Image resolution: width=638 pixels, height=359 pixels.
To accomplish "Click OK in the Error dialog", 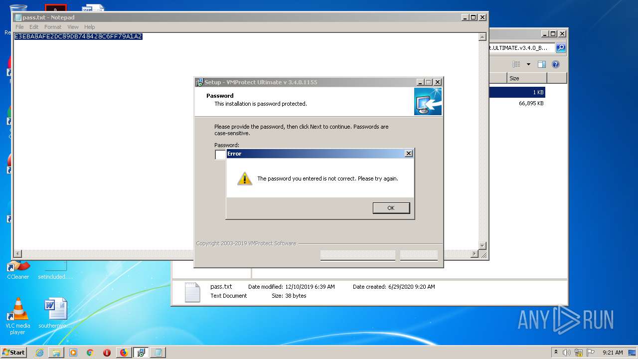I will pyautogui.click(x=391, y=208).
